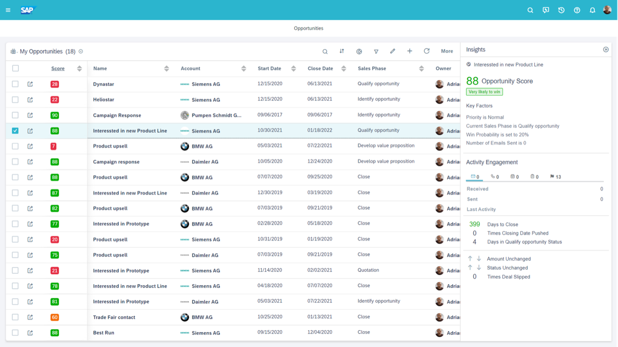This screenshot has width=618, height=347.
Task: Sort by the Score column arrows
Action: point(79,69)
